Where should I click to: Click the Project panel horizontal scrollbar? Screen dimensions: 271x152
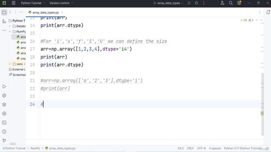(13, 144)
